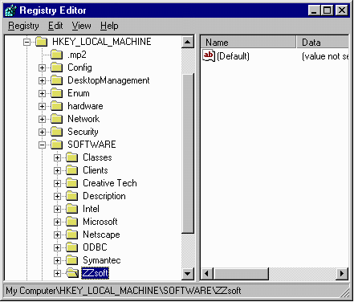This screenshot has width=354, height=302.
Task: Select the Microsoft key label
Action: pyautogui.click(x=100, y=222)
